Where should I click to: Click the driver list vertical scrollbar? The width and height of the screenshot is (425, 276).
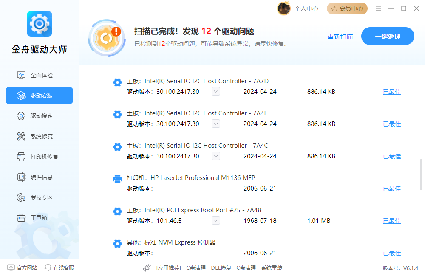pyautogui.click(x=421, y=175)
